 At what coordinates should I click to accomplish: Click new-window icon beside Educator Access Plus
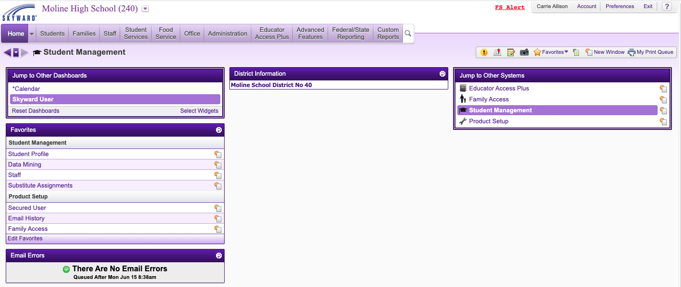point(663,89)
